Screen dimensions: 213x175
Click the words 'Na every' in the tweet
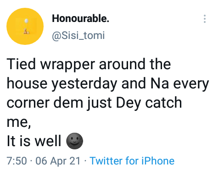click(x=179, y=84)
